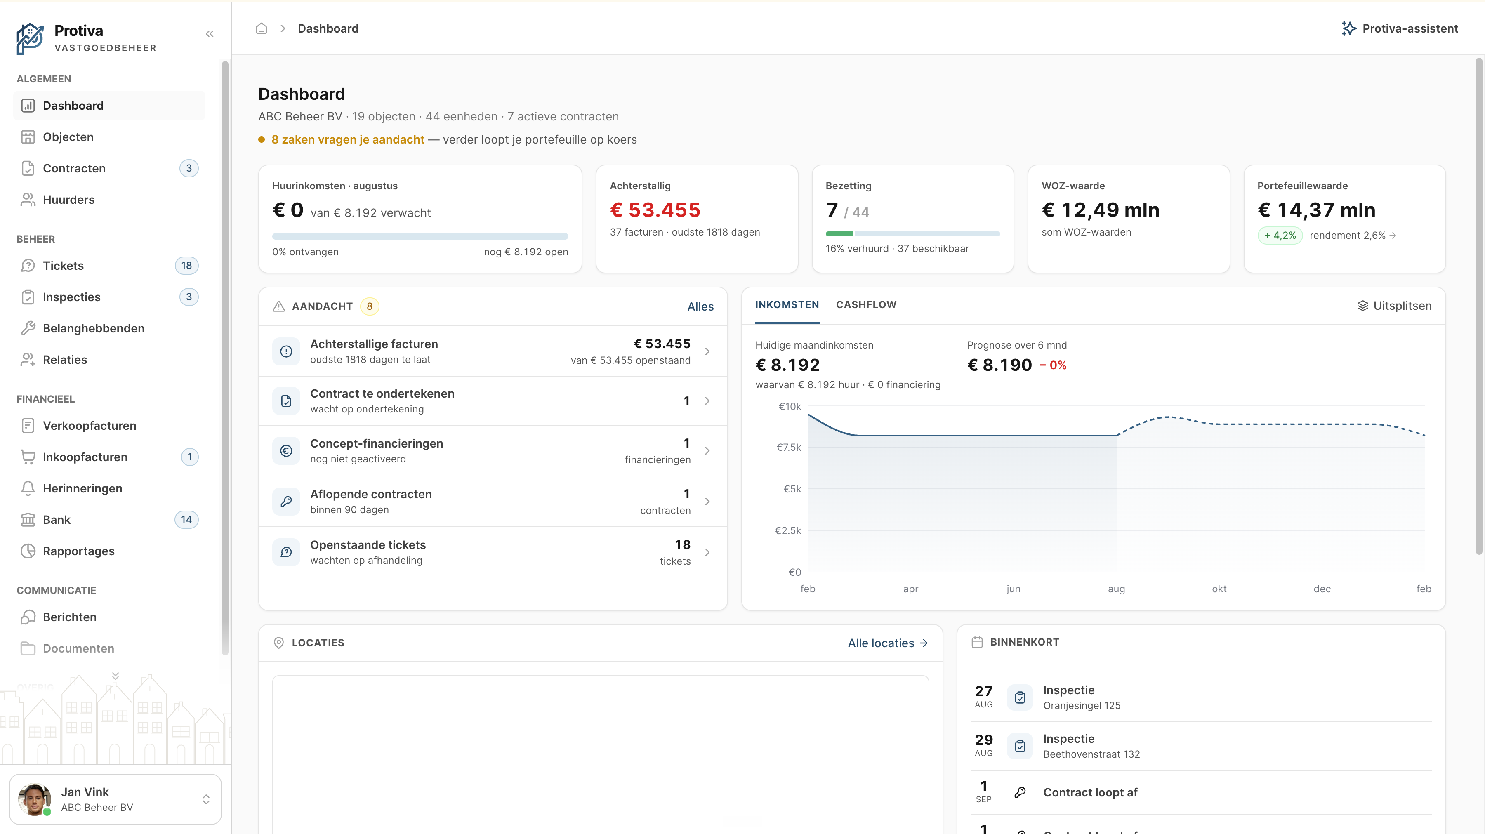The height and width of the screenshot is (834, 1485).
Task: Switch to the CASHFLOW tab
Action: click(866, 305)
